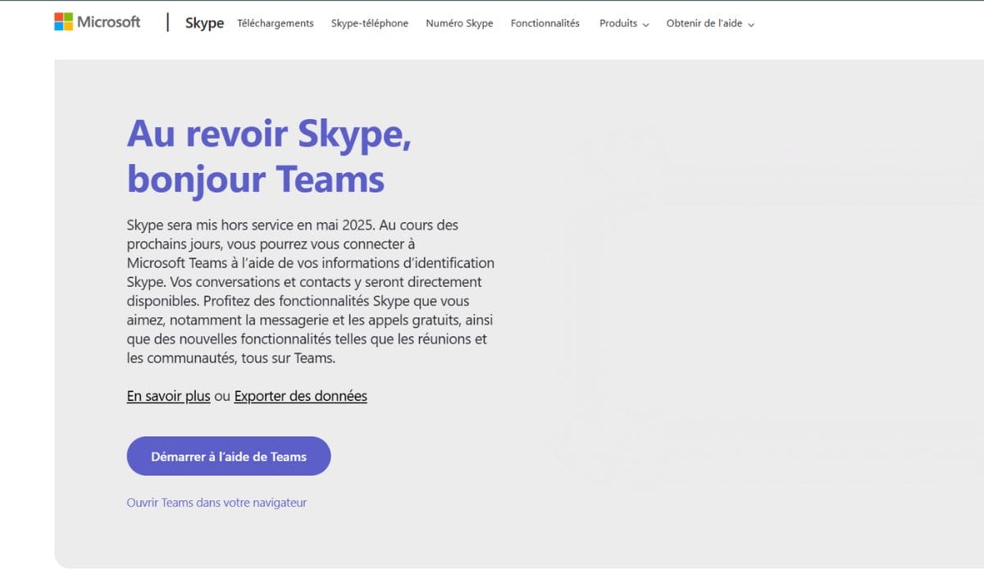Select the Skype brand name in the header
The height and width of the screenshot is (574, 984).
coord(203,24)
